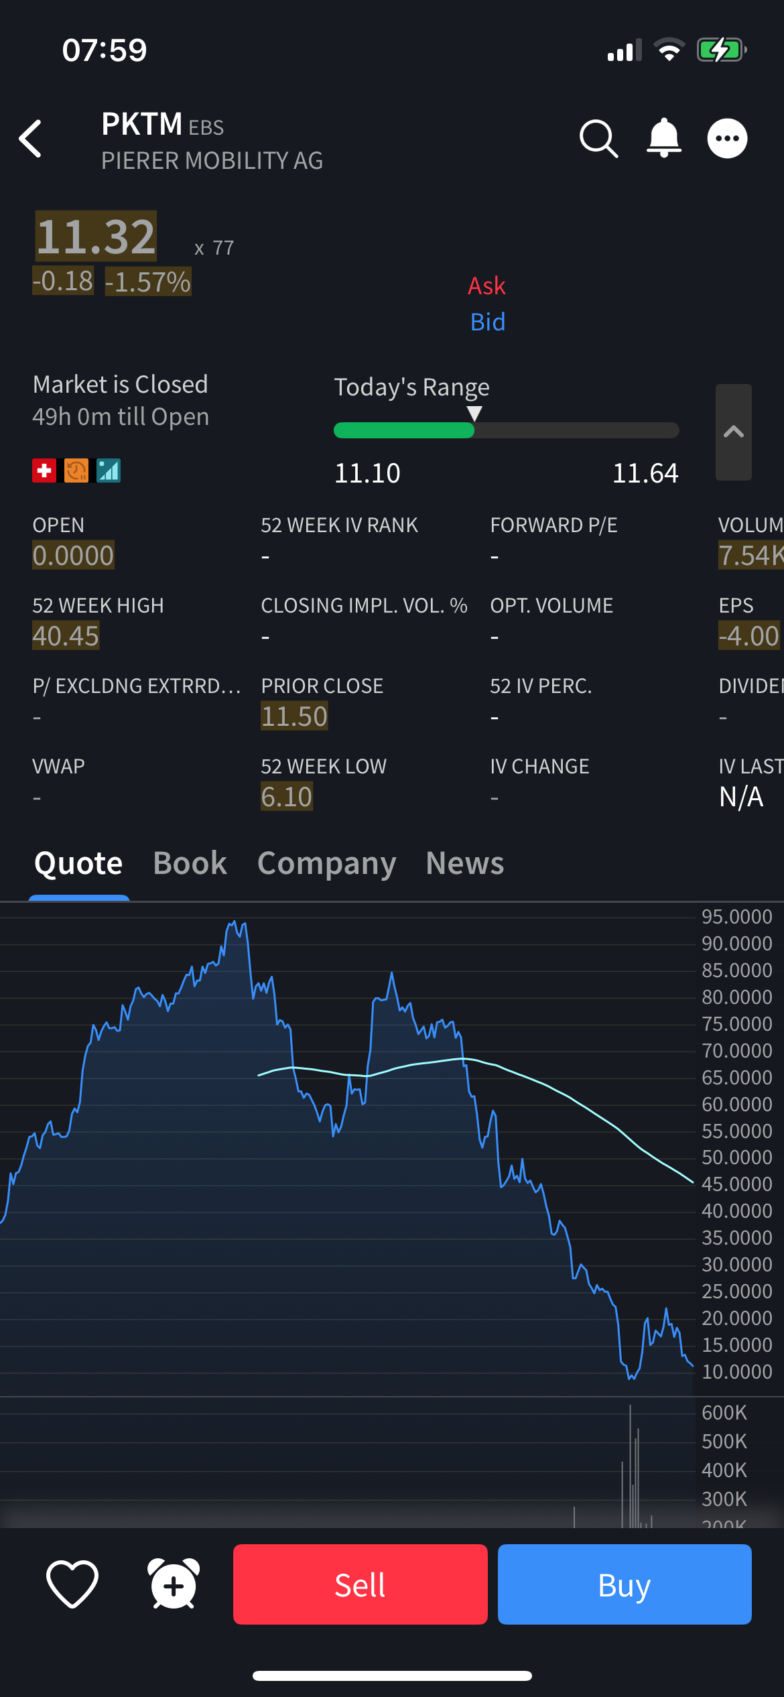Tap the Ask label
Screen dimensions: 784x1697
[486, 286]
